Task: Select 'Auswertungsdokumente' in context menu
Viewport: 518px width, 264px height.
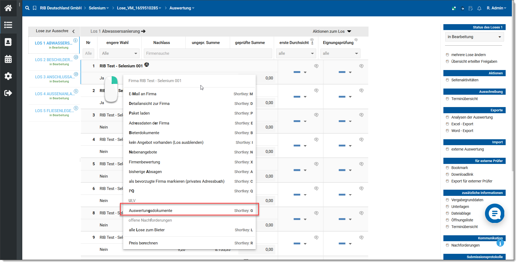Action: tap(151, 211)
